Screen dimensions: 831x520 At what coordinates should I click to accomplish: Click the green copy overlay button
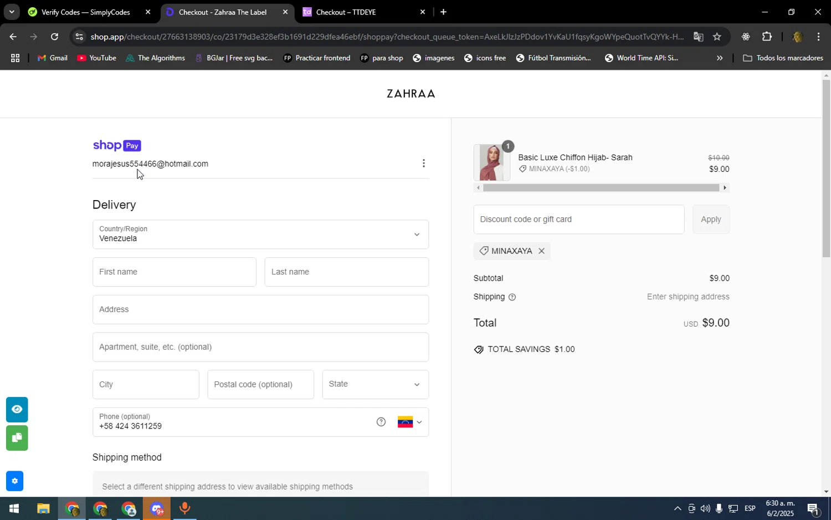[17, 438]
